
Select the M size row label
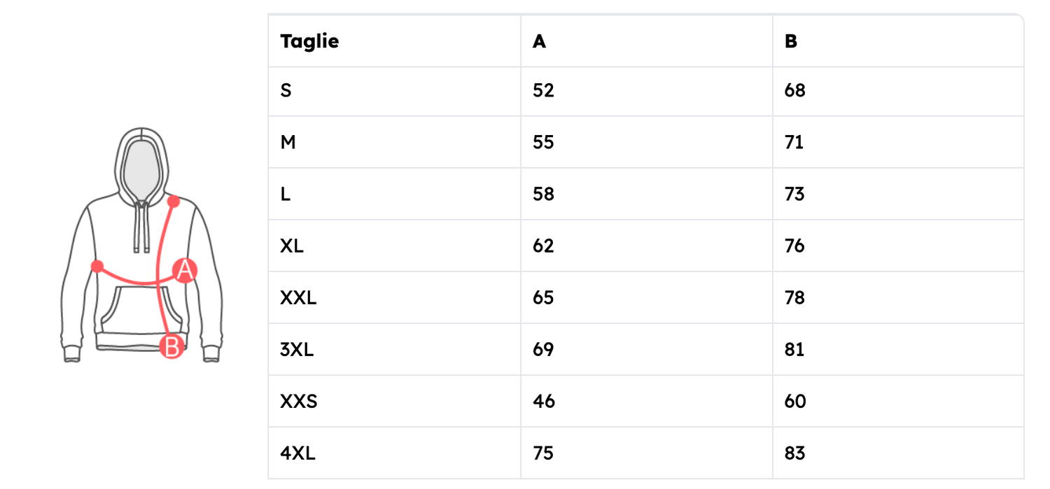coord(288,143)
